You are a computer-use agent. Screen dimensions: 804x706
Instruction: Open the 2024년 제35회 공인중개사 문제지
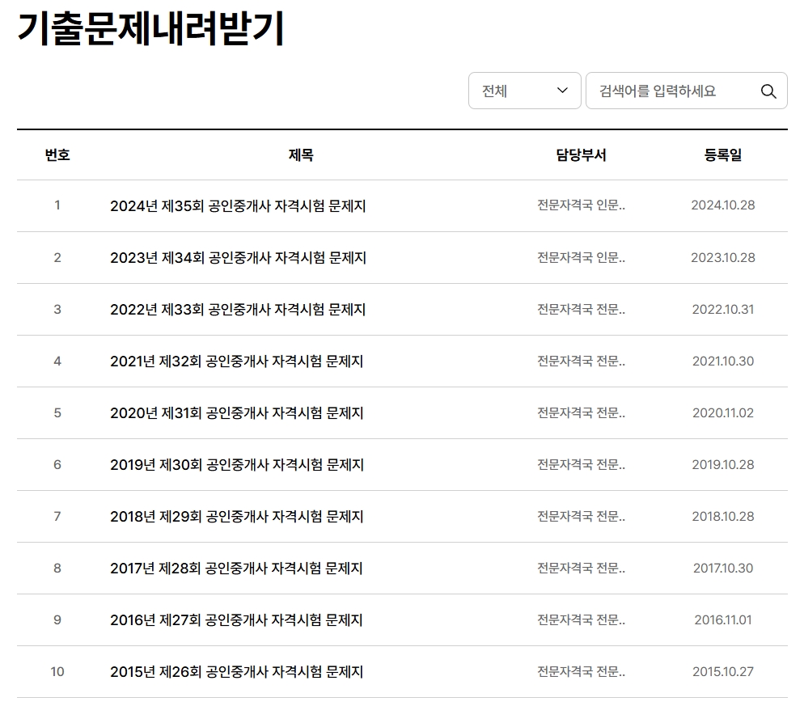click(x=238, y=205)
